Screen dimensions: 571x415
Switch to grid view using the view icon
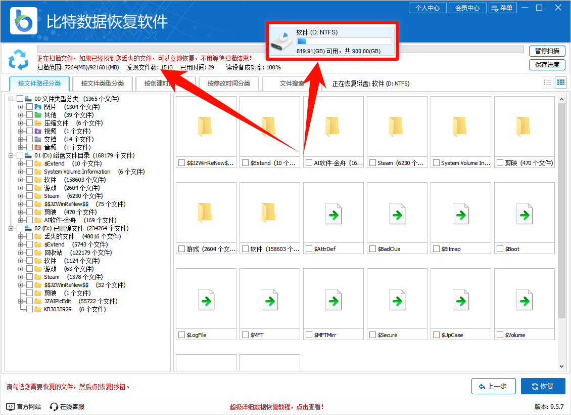[x=561, y=82]
